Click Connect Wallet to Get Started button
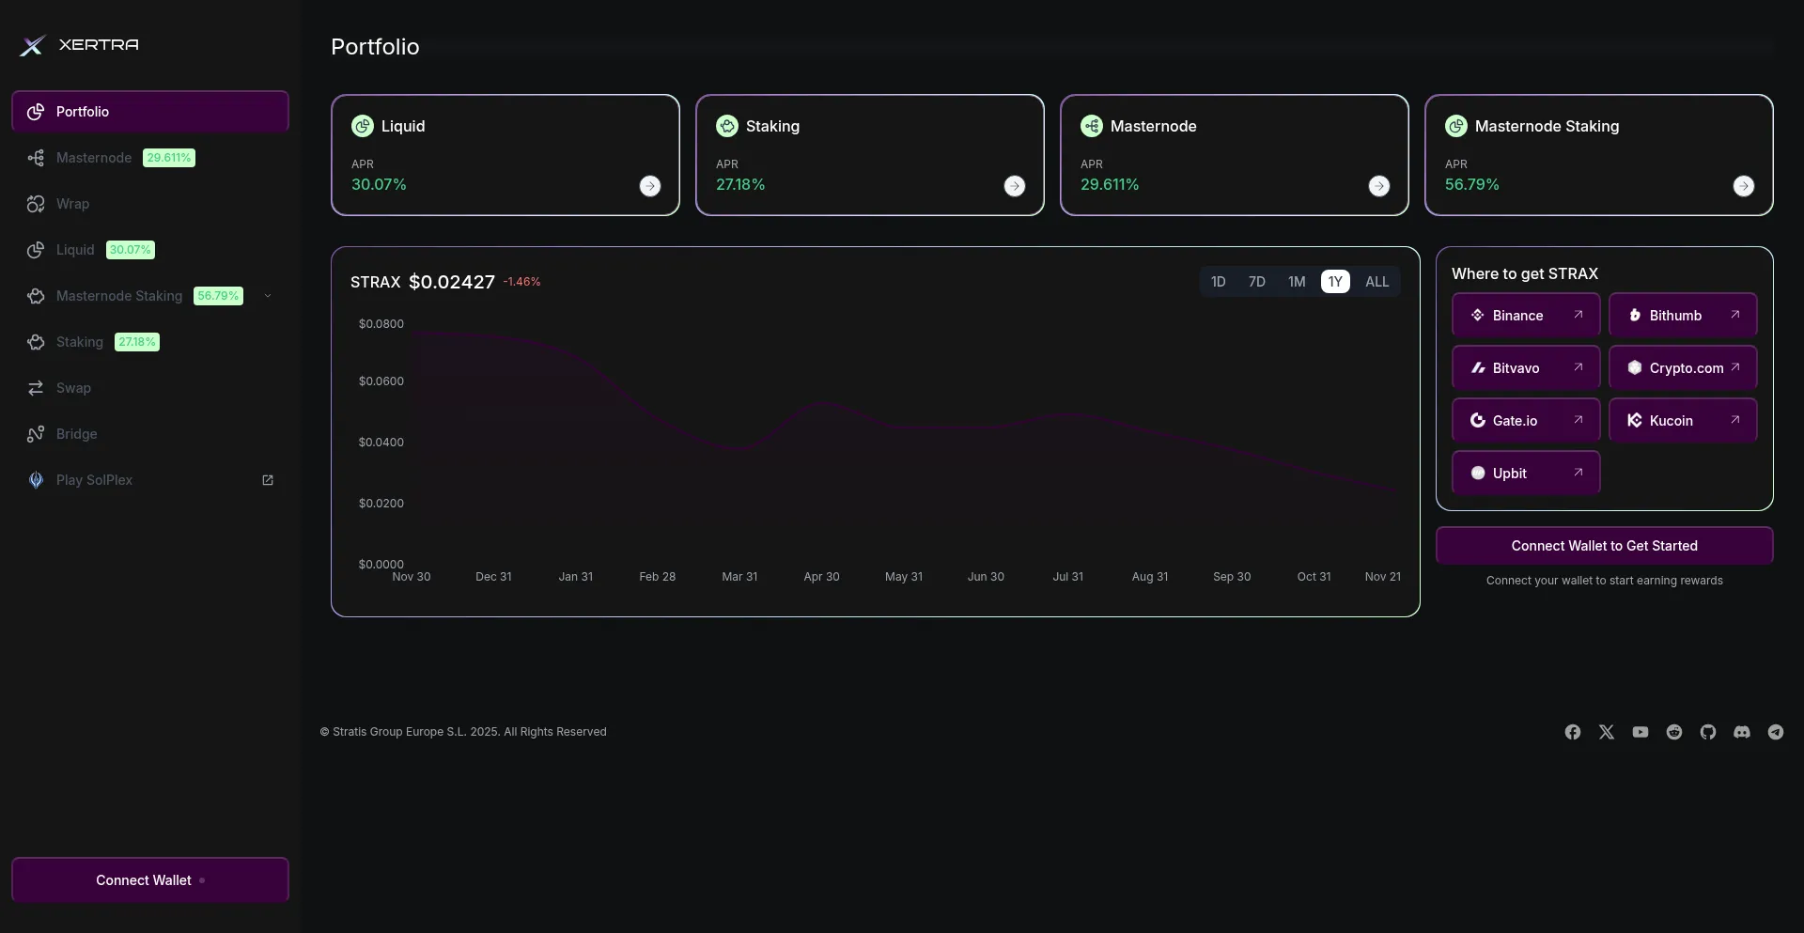 click(x=1604, y=546)
